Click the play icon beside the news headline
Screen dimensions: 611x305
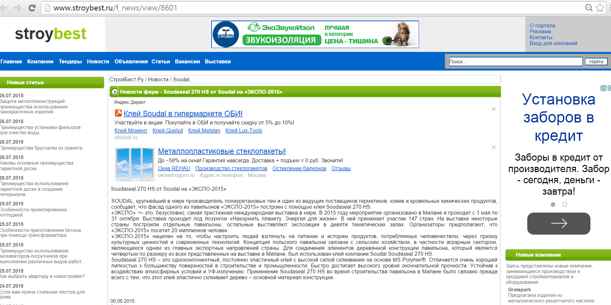click(x=115, y=92)
